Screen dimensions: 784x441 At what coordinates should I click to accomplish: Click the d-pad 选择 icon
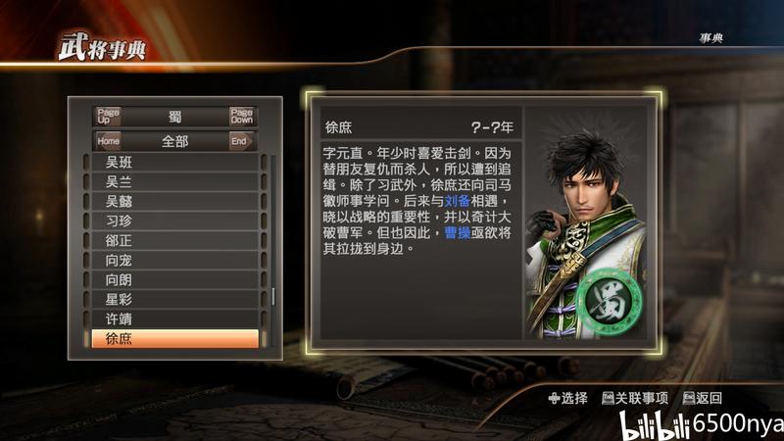point(554,399)
